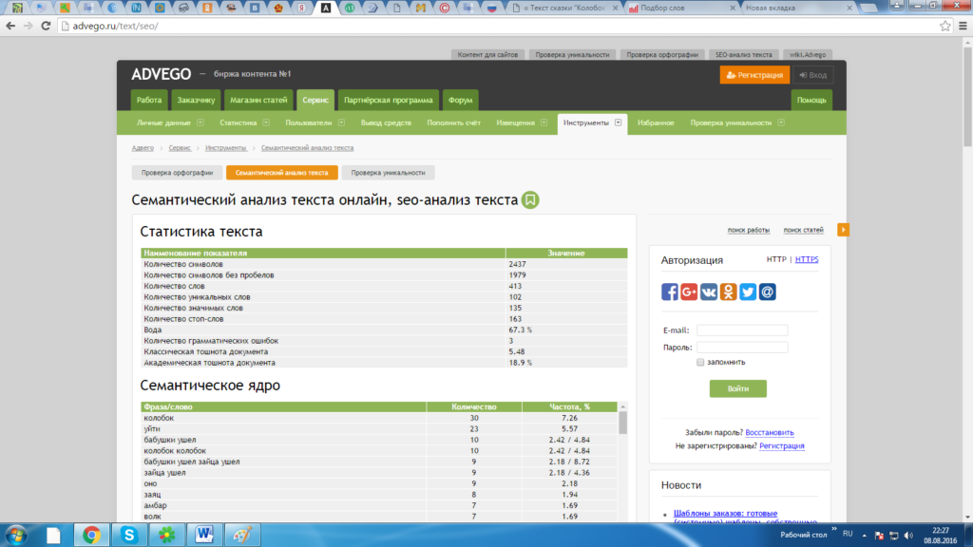Viewport: 973px width, 547px height.
Task: Open the Chrome menu icon
Action: tap(963, 26)
